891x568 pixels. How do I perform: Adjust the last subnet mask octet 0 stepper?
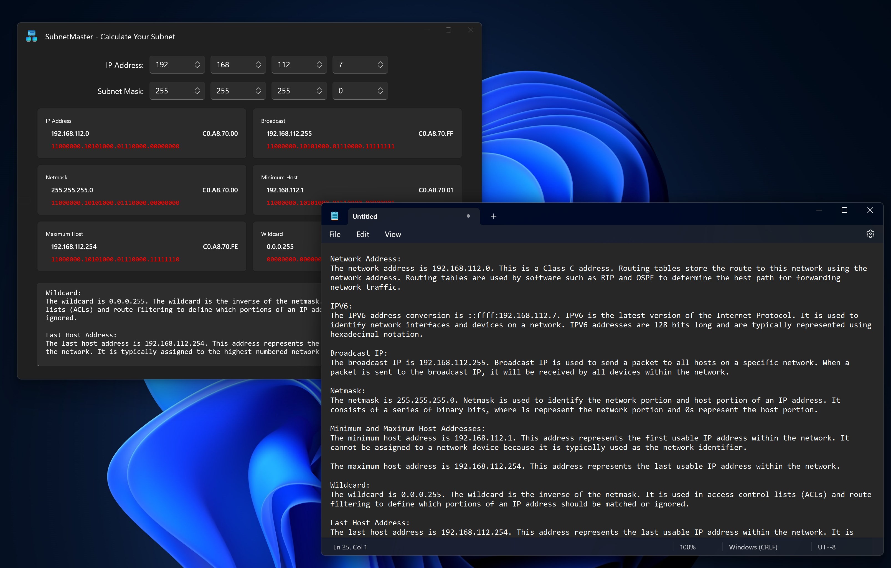pos(380,91)
